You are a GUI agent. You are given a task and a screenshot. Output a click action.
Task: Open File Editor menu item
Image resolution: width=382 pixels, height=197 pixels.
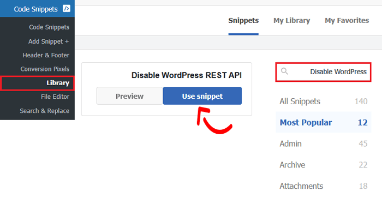click(x=55, y=97)
